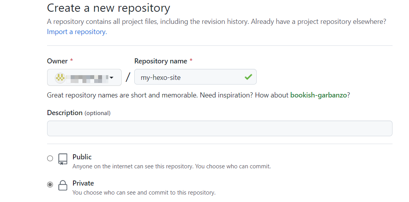This screenshot has height=202, width=409.
Task: Click the Owner field label
Action: coord(57,61)
